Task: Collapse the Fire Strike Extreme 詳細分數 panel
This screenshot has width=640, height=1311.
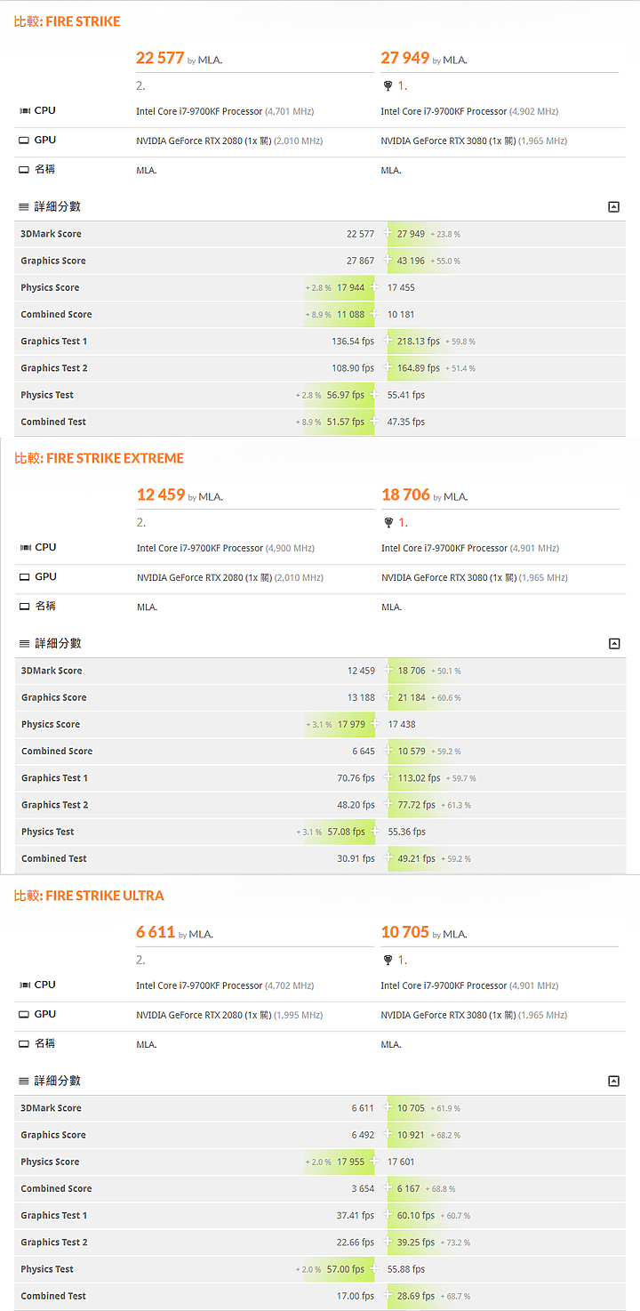Action: click(x=613, y=643)
